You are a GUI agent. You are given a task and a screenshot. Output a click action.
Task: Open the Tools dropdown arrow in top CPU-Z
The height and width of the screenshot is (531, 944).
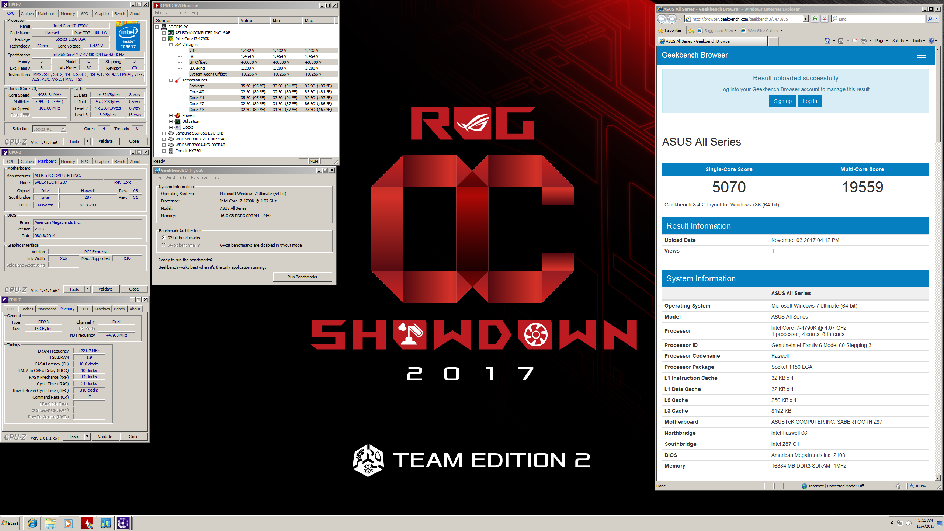[87, 141]
